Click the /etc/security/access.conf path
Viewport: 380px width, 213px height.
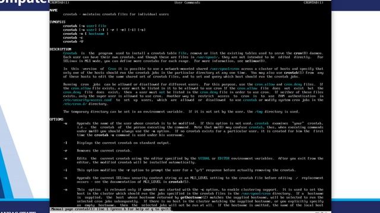click(88, 100)
